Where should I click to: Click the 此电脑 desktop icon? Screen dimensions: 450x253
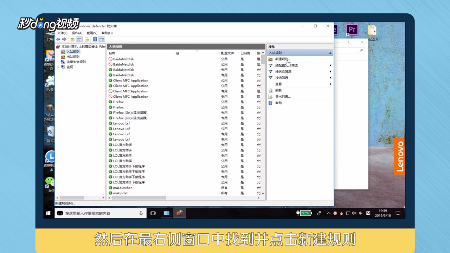[x=50, y=36]
